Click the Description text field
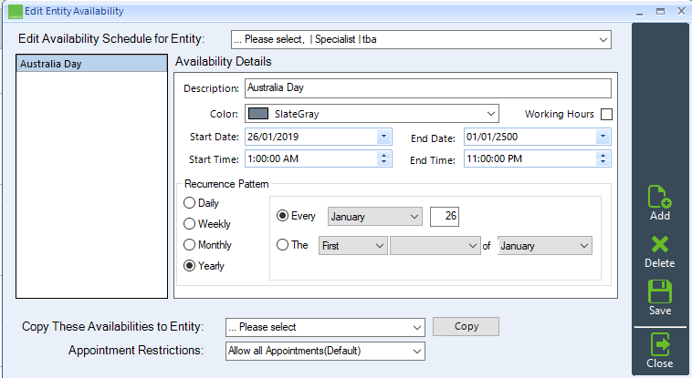Viewport: 692px width, 378px height. (x=428, y=88)
